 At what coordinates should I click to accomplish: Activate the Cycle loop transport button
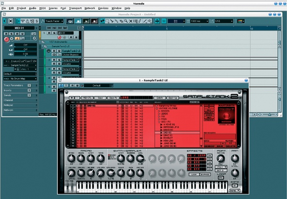pyautogui.click(x=70, y=21)
